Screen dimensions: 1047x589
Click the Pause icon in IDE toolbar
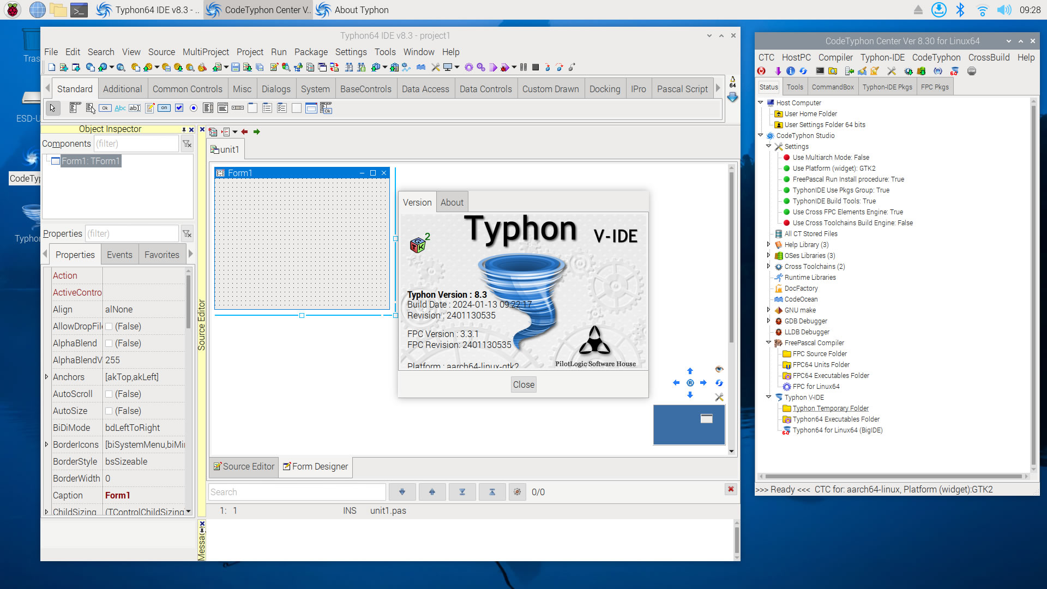(523, 67)
